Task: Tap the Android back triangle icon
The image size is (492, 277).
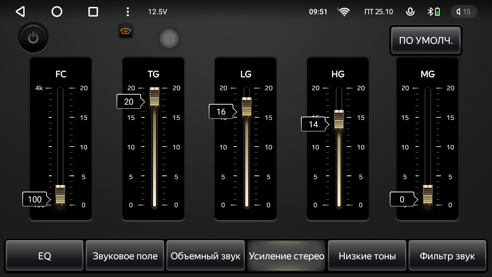Action: pyautogui.click(x=20, y=12)
